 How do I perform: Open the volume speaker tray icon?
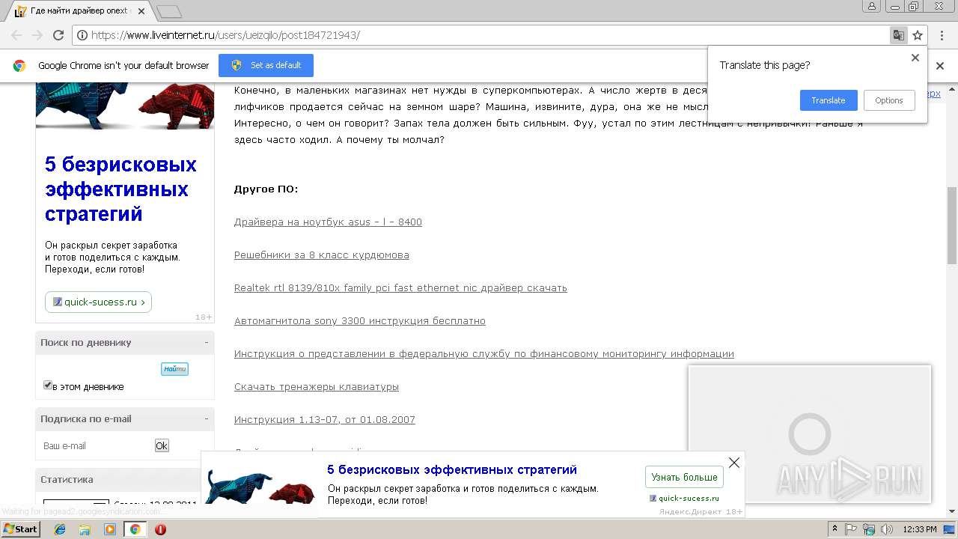click(x=887, y=529)
